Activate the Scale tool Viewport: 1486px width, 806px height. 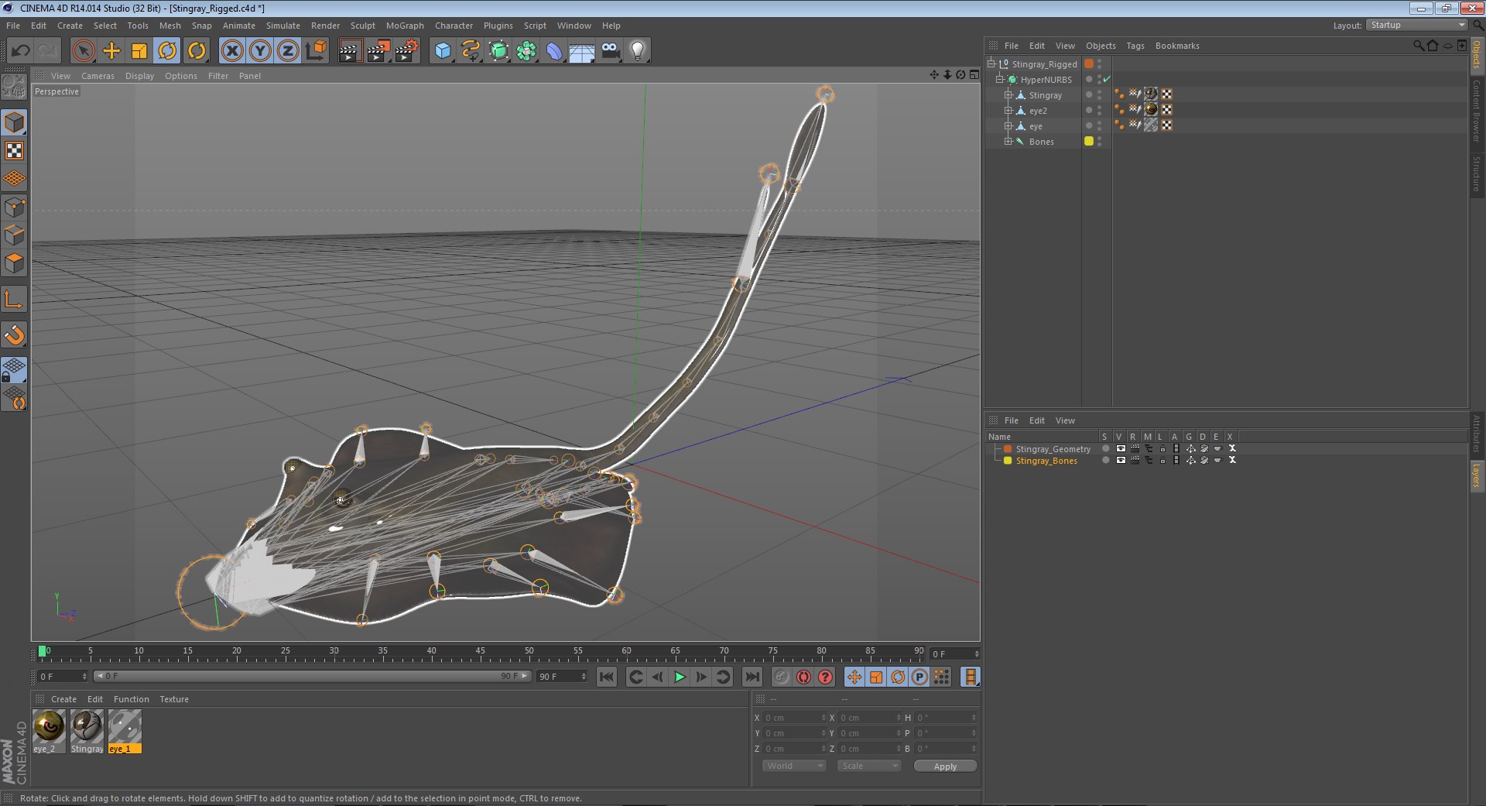tap(139, 51)
